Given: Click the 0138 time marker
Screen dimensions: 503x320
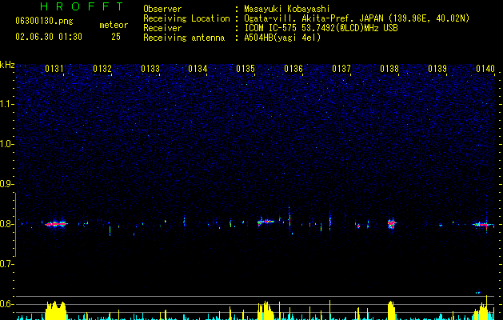Looking at the screenshot, I should pyautogui.click(x=389, y=69).
